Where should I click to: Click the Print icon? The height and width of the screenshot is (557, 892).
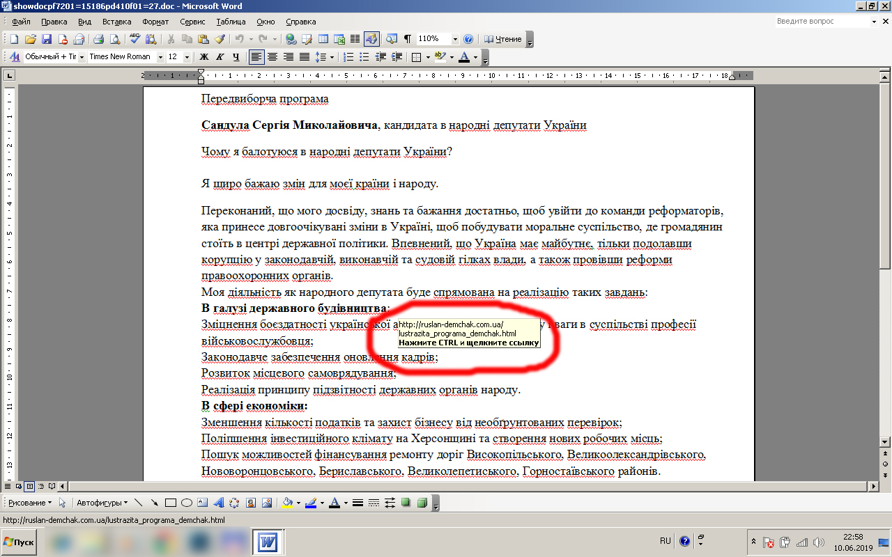(x=99, y=39)
